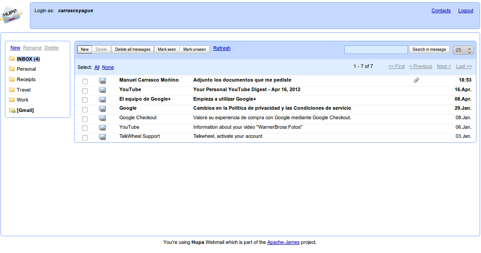Click envelope icon of Google Checkout message
481x253 pixels.
pyautogui.click(x=102, y=118)
